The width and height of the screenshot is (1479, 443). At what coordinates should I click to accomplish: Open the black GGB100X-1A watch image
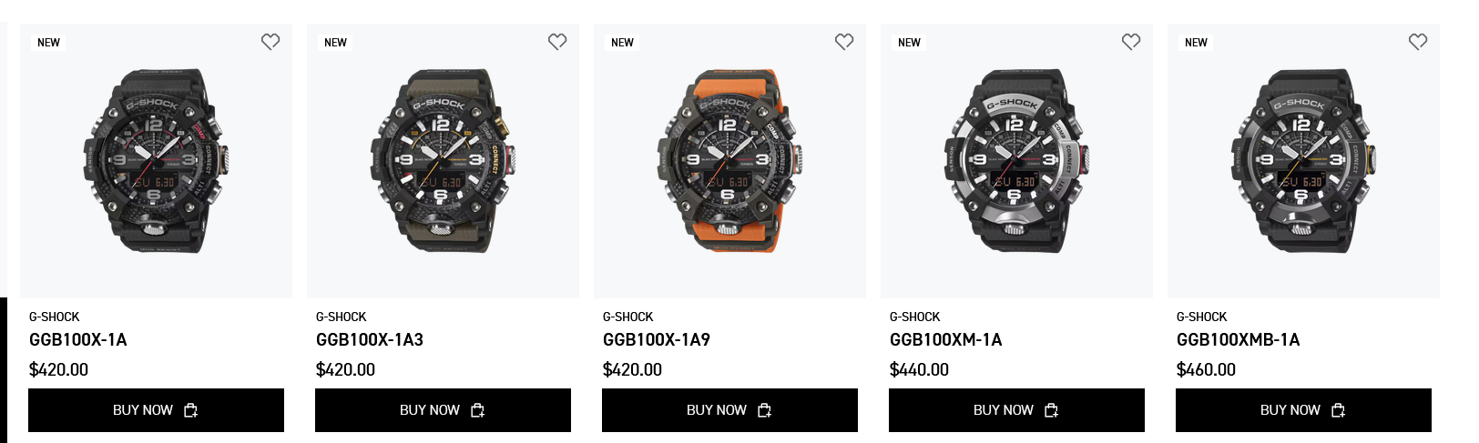(156, 161)
